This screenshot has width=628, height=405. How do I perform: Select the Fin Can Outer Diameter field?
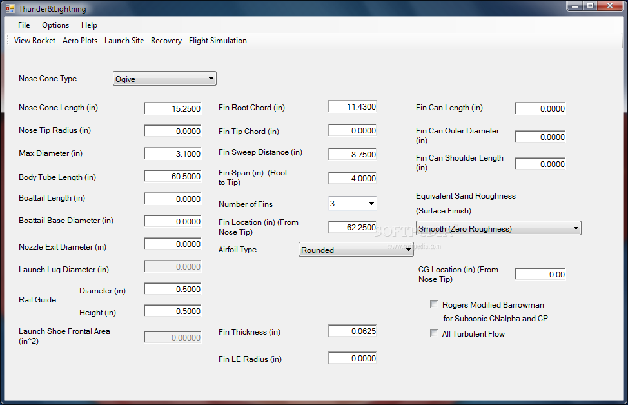pos(540,137)
